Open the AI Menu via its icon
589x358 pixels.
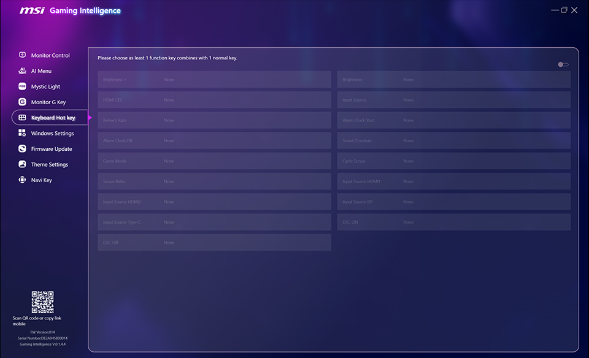23,70
